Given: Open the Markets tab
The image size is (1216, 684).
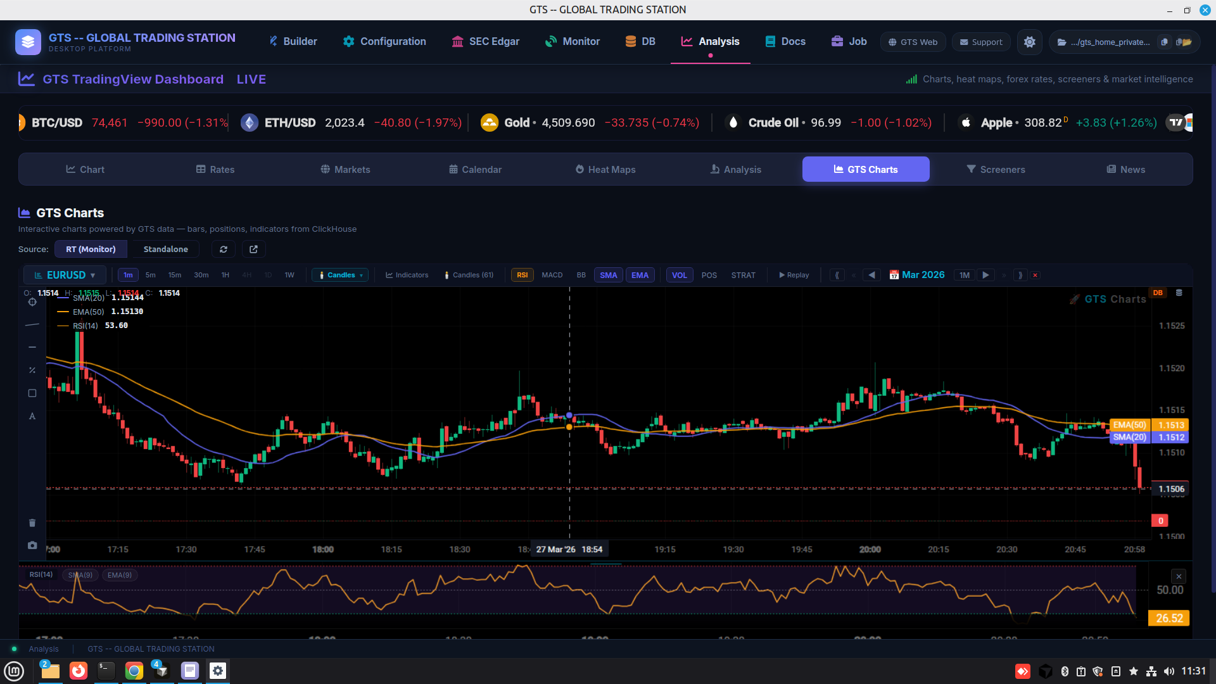Looking at the screenshot, I should [x=345, y=169].
